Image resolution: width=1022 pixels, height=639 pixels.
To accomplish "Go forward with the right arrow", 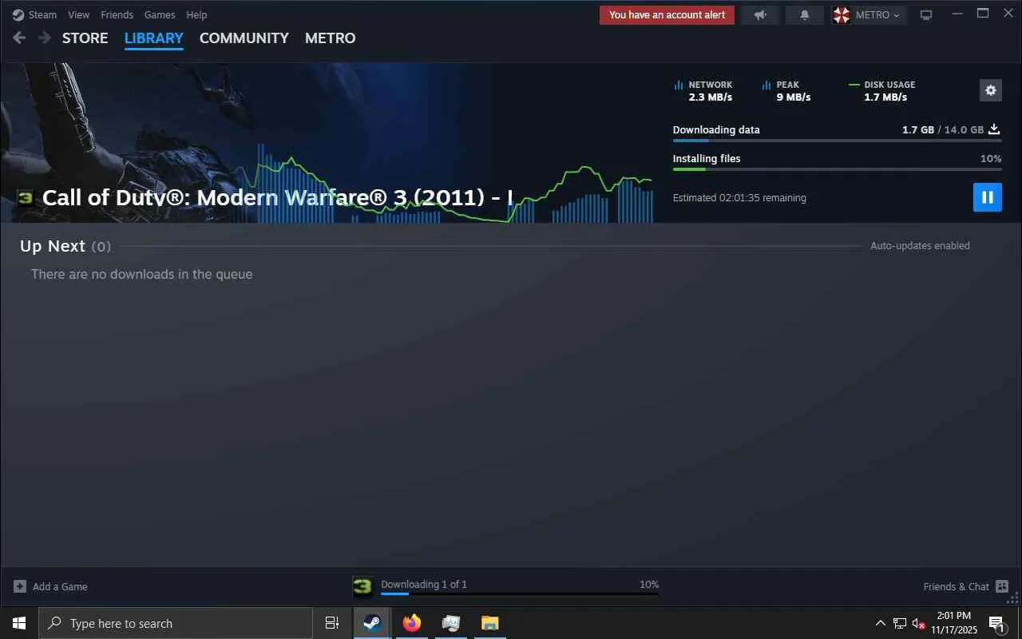I will click(x=45, y=38).
